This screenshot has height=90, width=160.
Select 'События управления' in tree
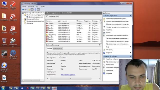35,17
